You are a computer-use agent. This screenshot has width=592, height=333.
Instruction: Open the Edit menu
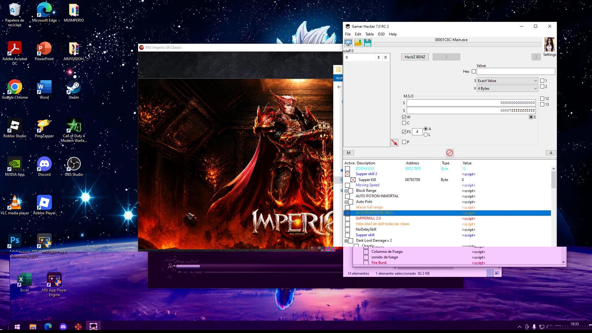pos(358,34)
